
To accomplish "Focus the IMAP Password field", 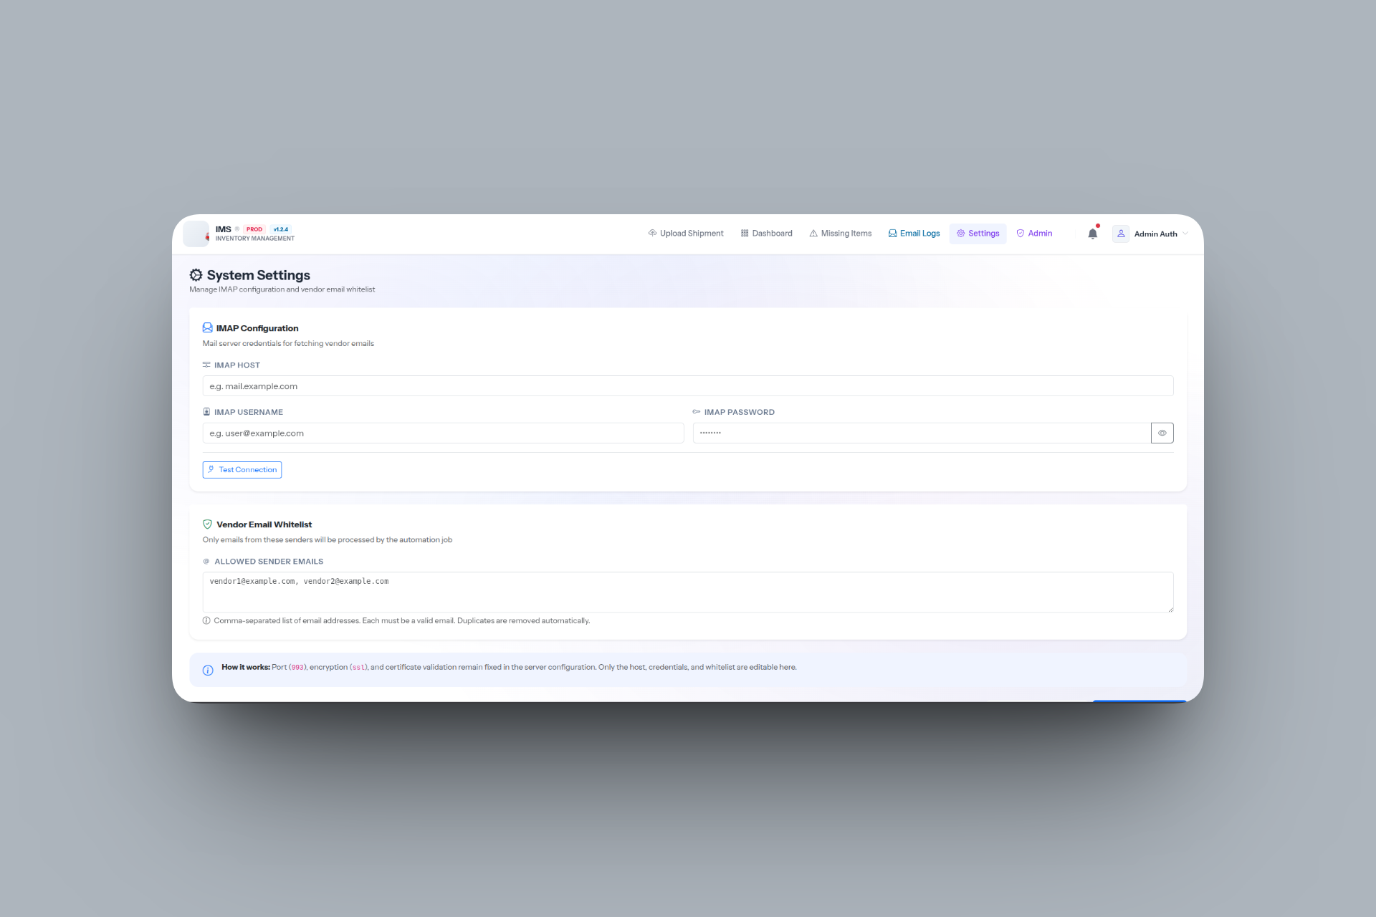I will tap(922, 433).
